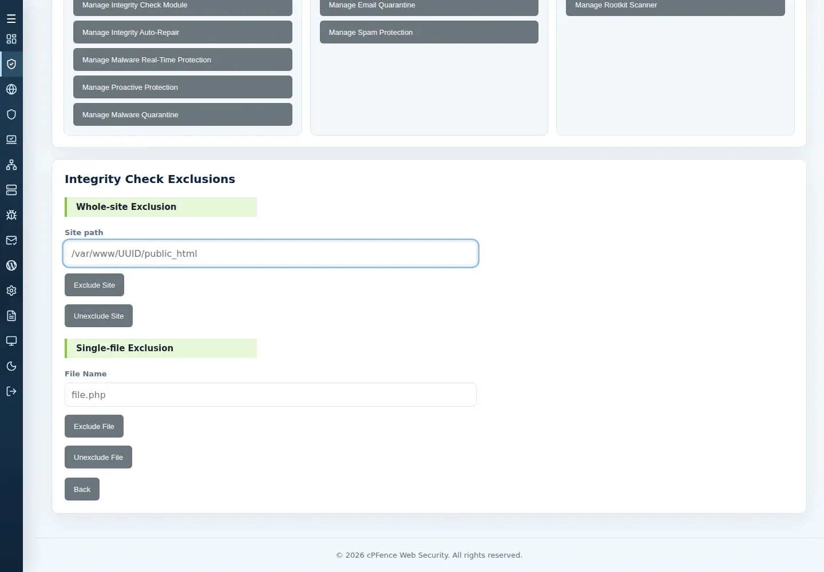The width and height of the screenshot is (824, 572).
Task: Click the "Site path" field label
Action: 84,232
